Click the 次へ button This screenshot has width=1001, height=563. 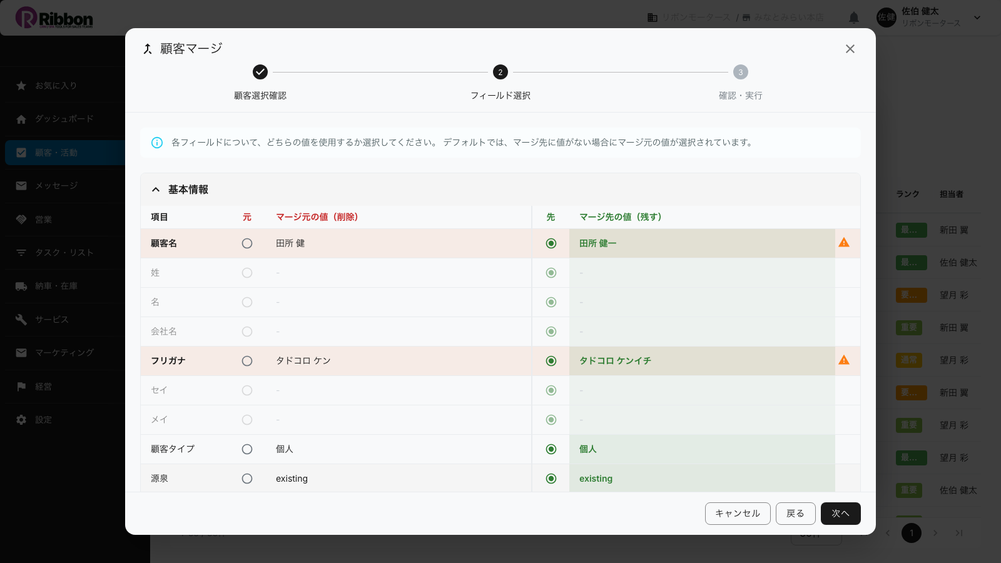tap(841, 514)
